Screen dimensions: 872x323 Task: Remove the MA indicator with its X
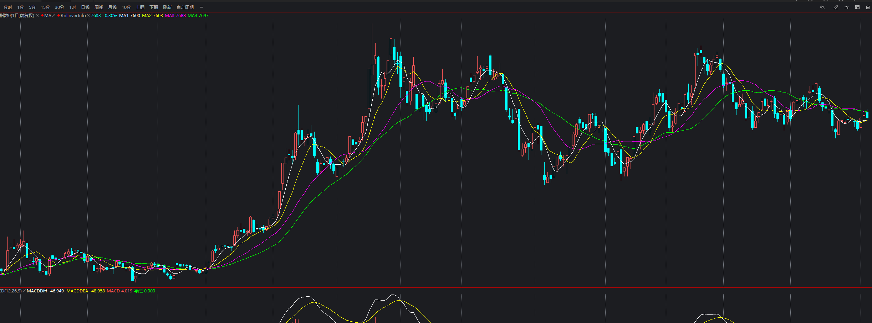tap(54, 16)
